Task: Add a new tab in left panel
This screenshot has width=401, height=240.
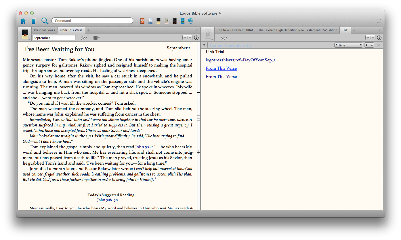Action: point(88,30)
